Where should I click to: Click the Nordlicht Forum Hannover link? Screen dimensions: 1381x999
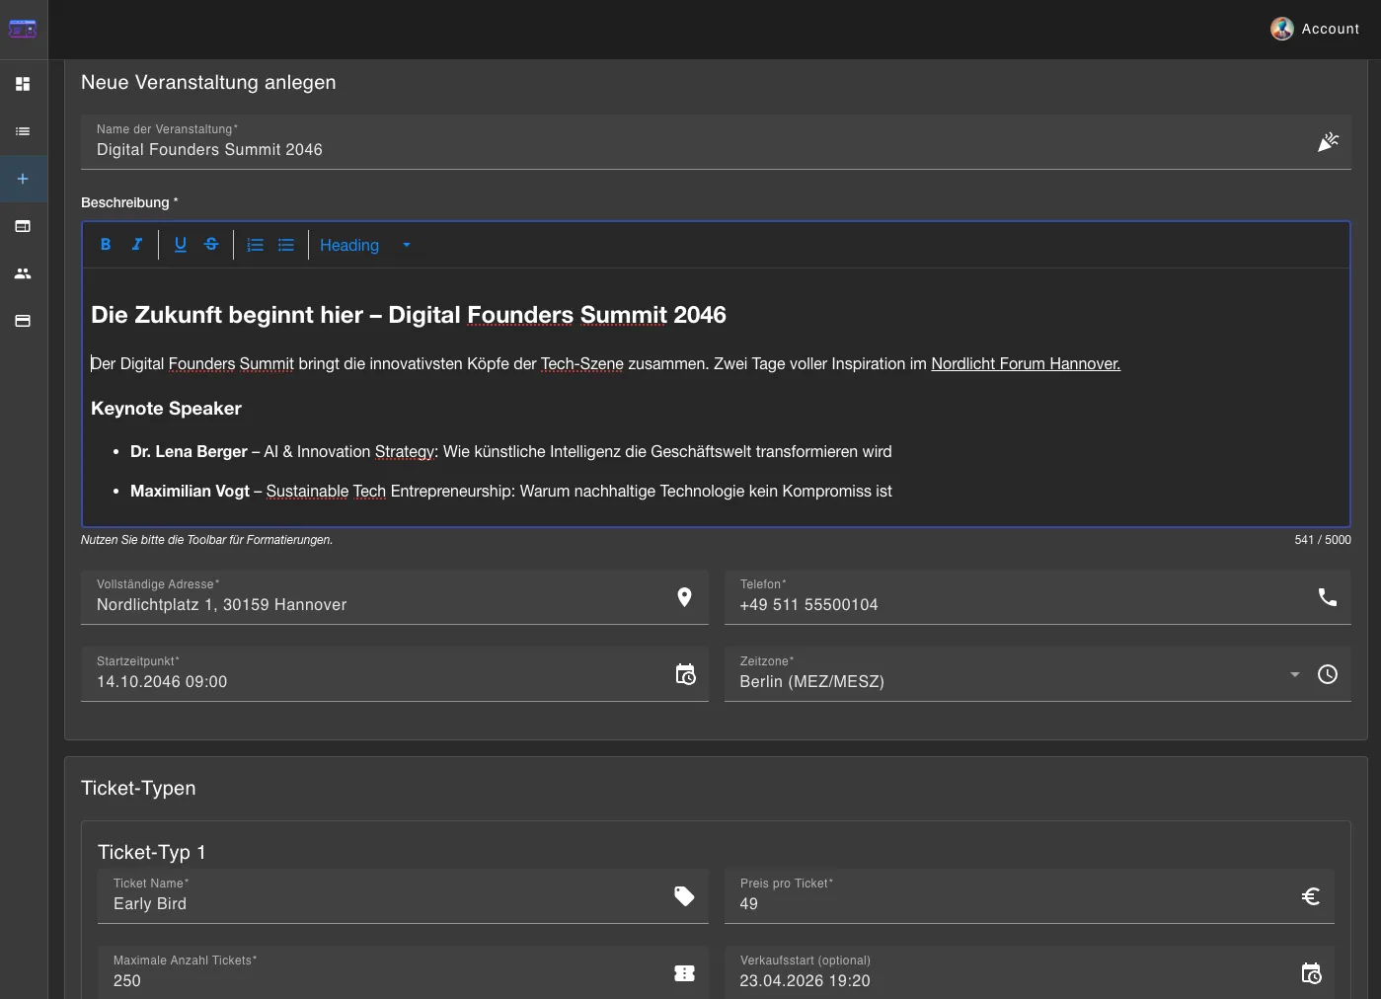pos(1025,364)
